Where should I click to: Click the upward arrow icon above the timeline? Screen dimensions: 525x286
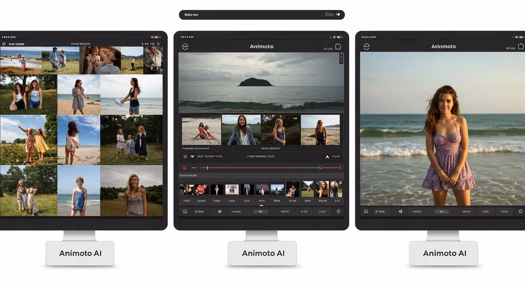tap(327, 157)
